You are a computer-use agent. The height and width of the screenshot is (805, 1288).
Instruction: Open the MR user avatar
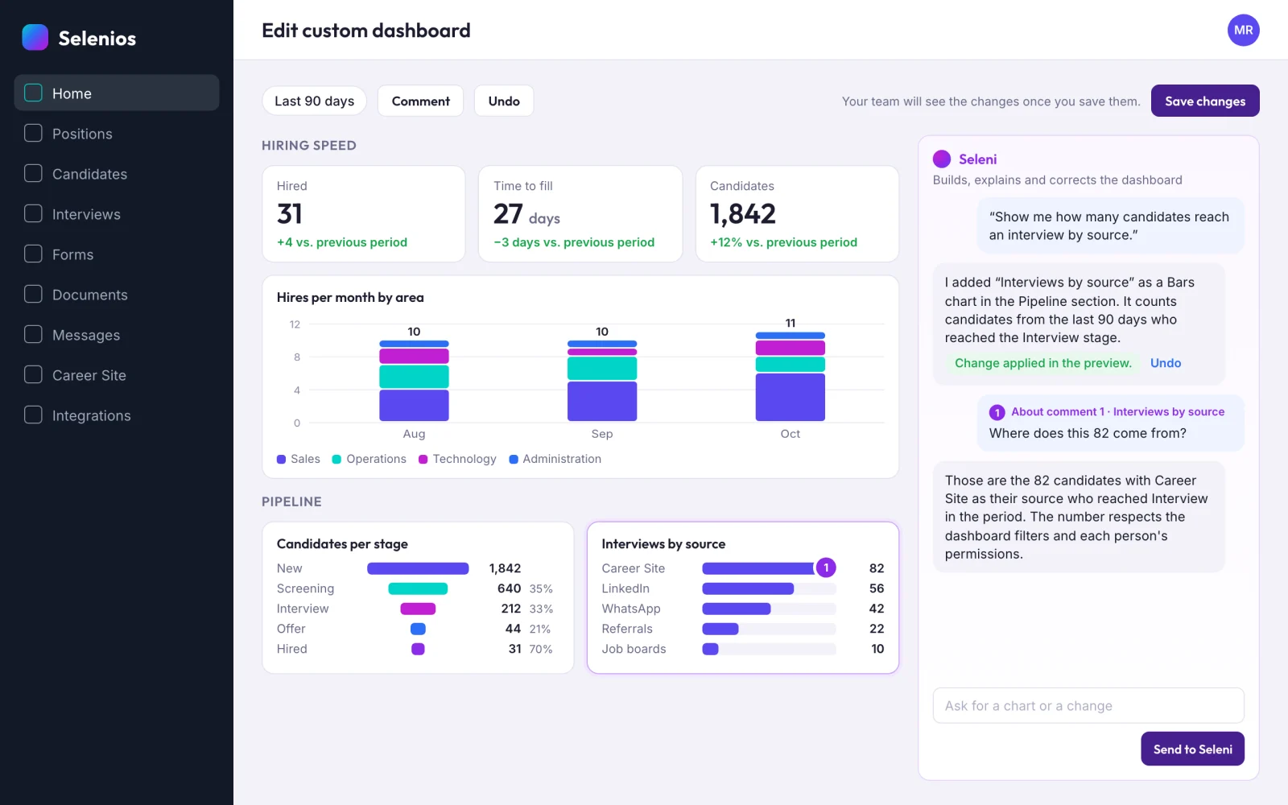pyautogui.click(x=1243, y=30)
